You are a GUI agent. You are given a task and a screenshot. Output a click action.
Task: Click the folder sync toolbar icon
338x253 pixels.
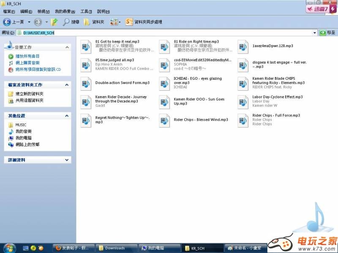[x=129, y=22]
